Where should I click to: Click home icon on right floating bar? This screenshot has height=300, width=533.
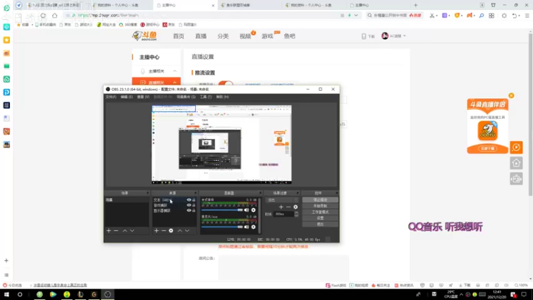[x=516, y=163]
